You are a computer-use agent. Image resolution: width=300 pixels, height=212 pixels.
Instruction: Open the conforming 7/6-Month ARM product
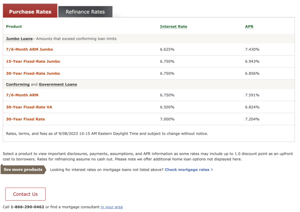(22, 95)
